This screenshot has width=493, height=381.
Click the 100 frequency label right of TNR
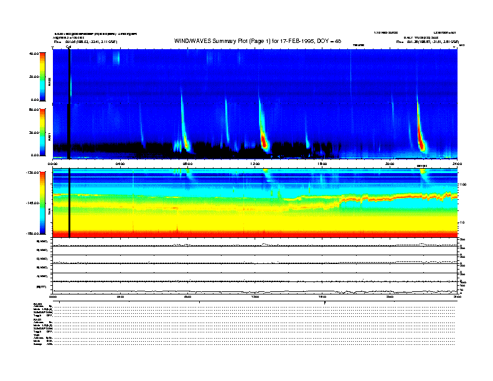(x=463, y=184)
